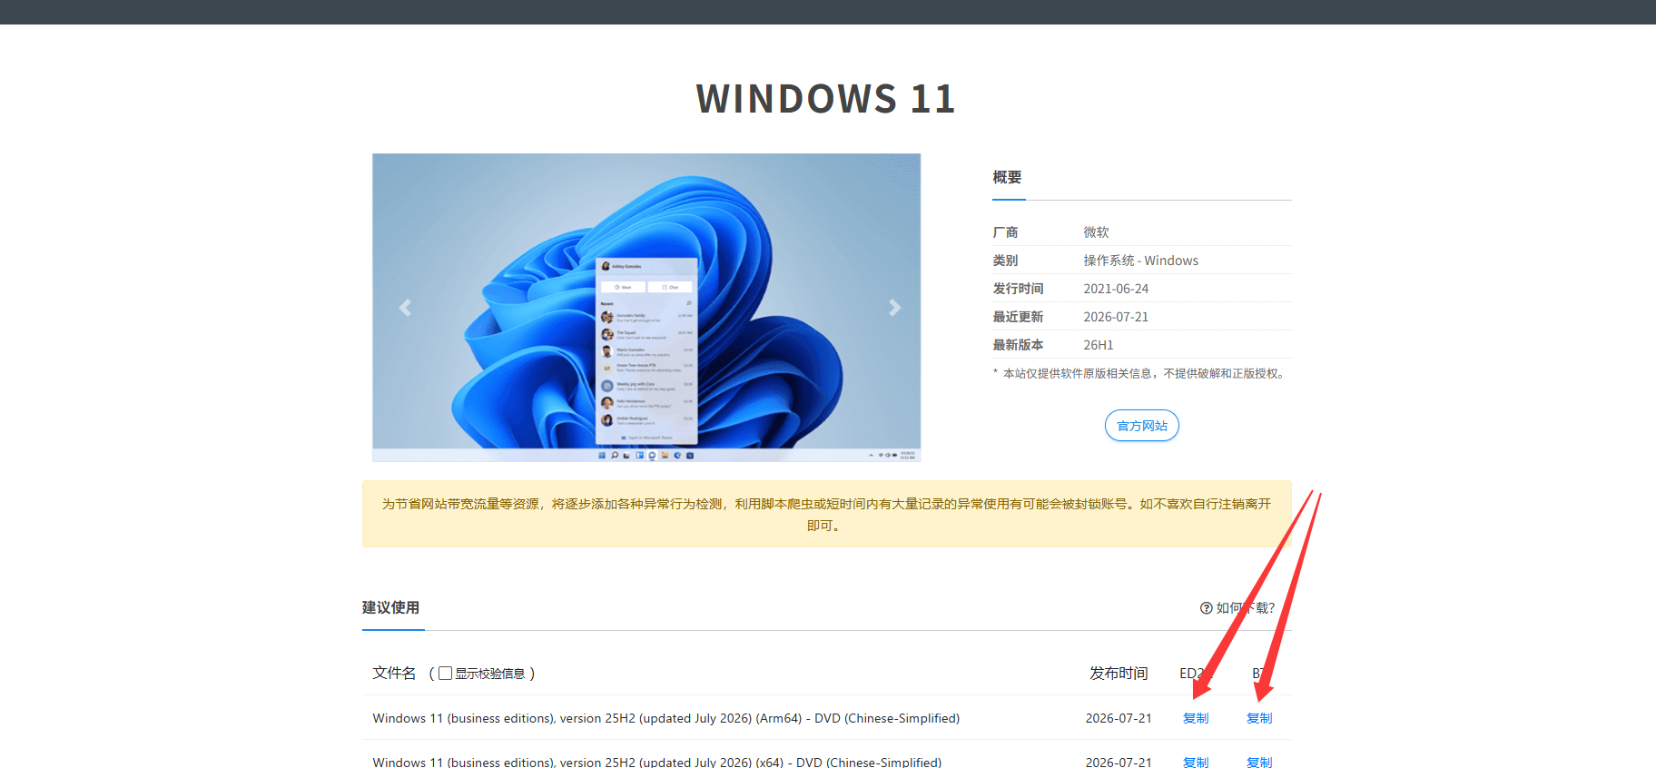Screen dimensions: 1656x768
Task: Select the 建议使用 tab heading
Action: pos(390,608)
